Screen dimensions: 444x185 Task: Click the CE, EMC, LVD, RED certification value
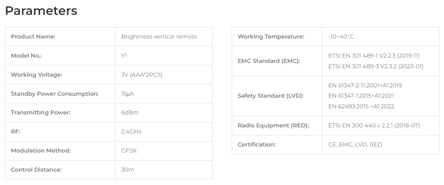point(355,145)
